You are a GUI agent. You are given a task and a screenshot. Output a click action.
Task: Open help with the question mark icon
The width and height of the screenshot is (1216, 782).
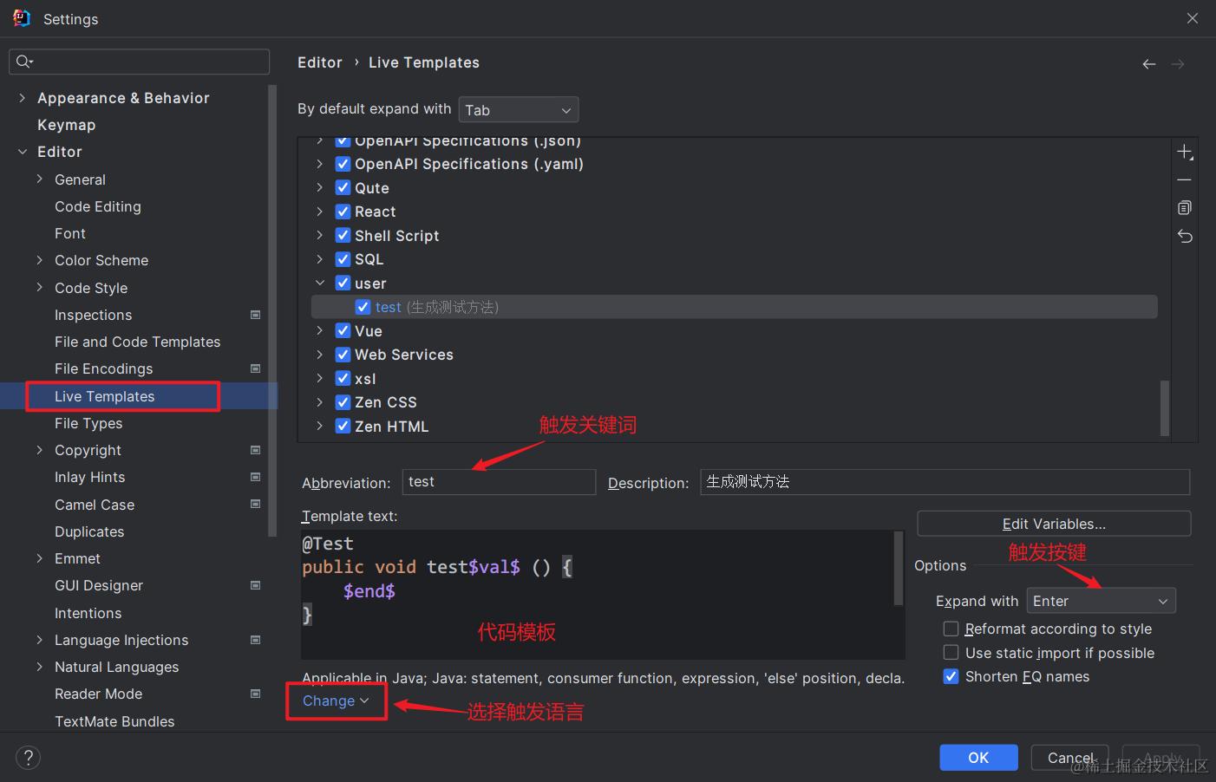click(29, 758)
